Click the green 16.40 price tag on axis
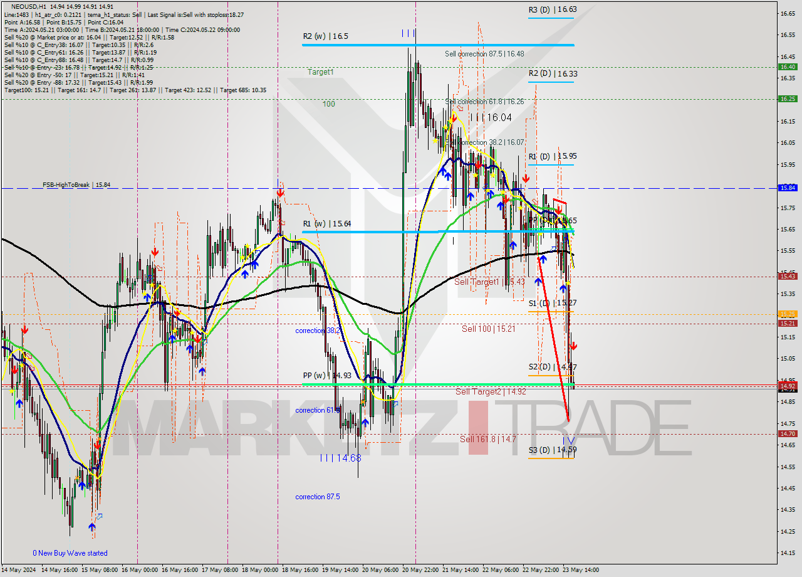The height and width of the screenshot is (577, 802). pos(788,67)
